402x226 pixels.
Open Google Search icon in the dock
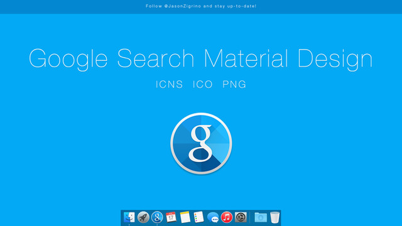(157, 217)
